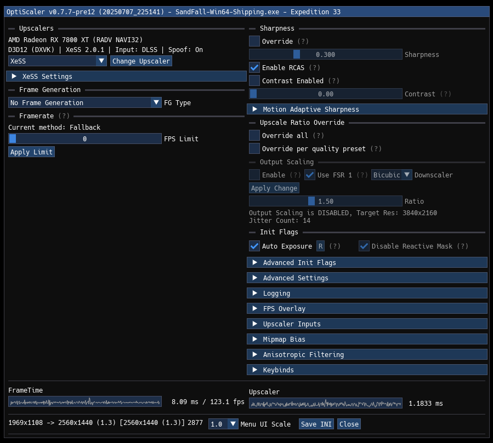Click the FPS Limit value field

pos(85,139)
